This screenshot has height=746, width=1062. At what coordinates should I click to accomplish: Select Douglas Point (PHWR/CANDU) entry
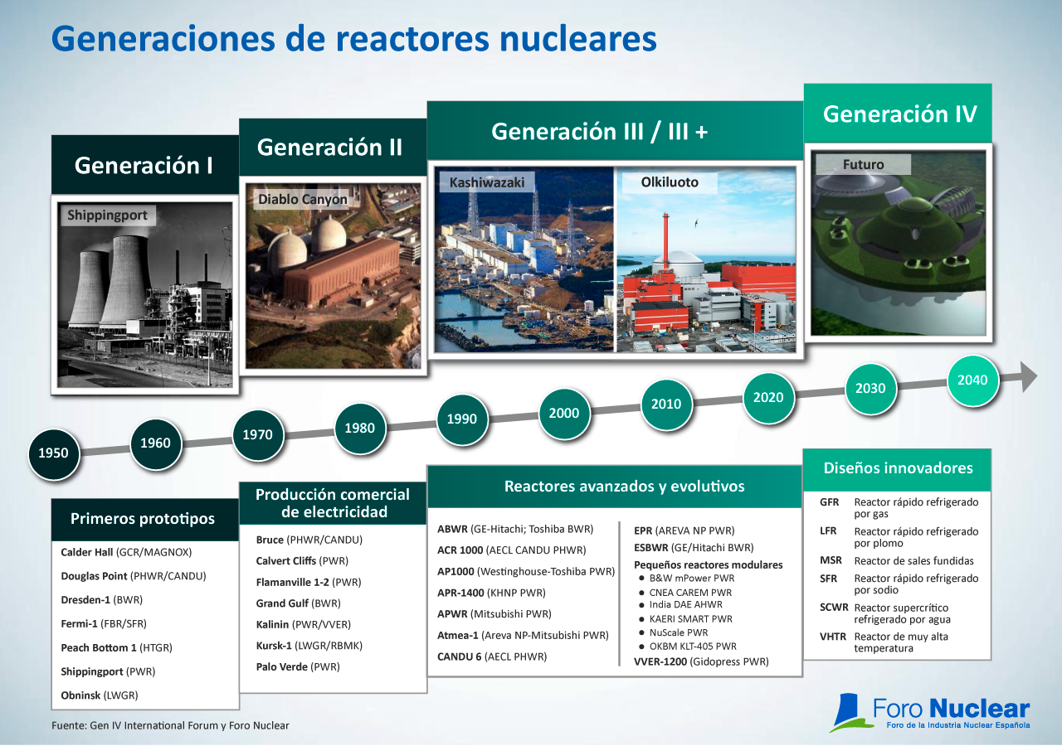tap(133, 576)
